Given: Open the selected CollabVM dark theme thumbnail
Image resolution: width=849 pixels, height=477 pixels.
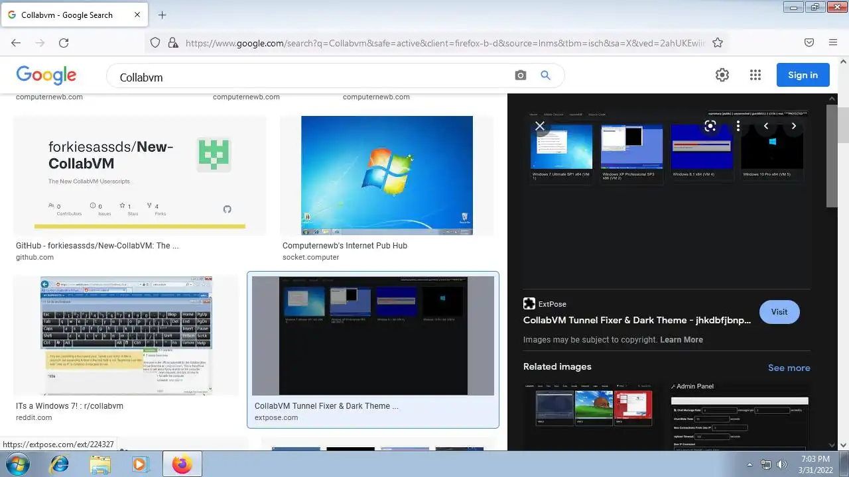Looking at the screenshot, I should (373, 336).
